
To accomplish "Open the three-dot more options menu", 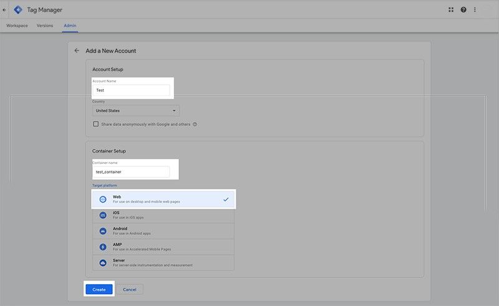I will click(475, 10).
